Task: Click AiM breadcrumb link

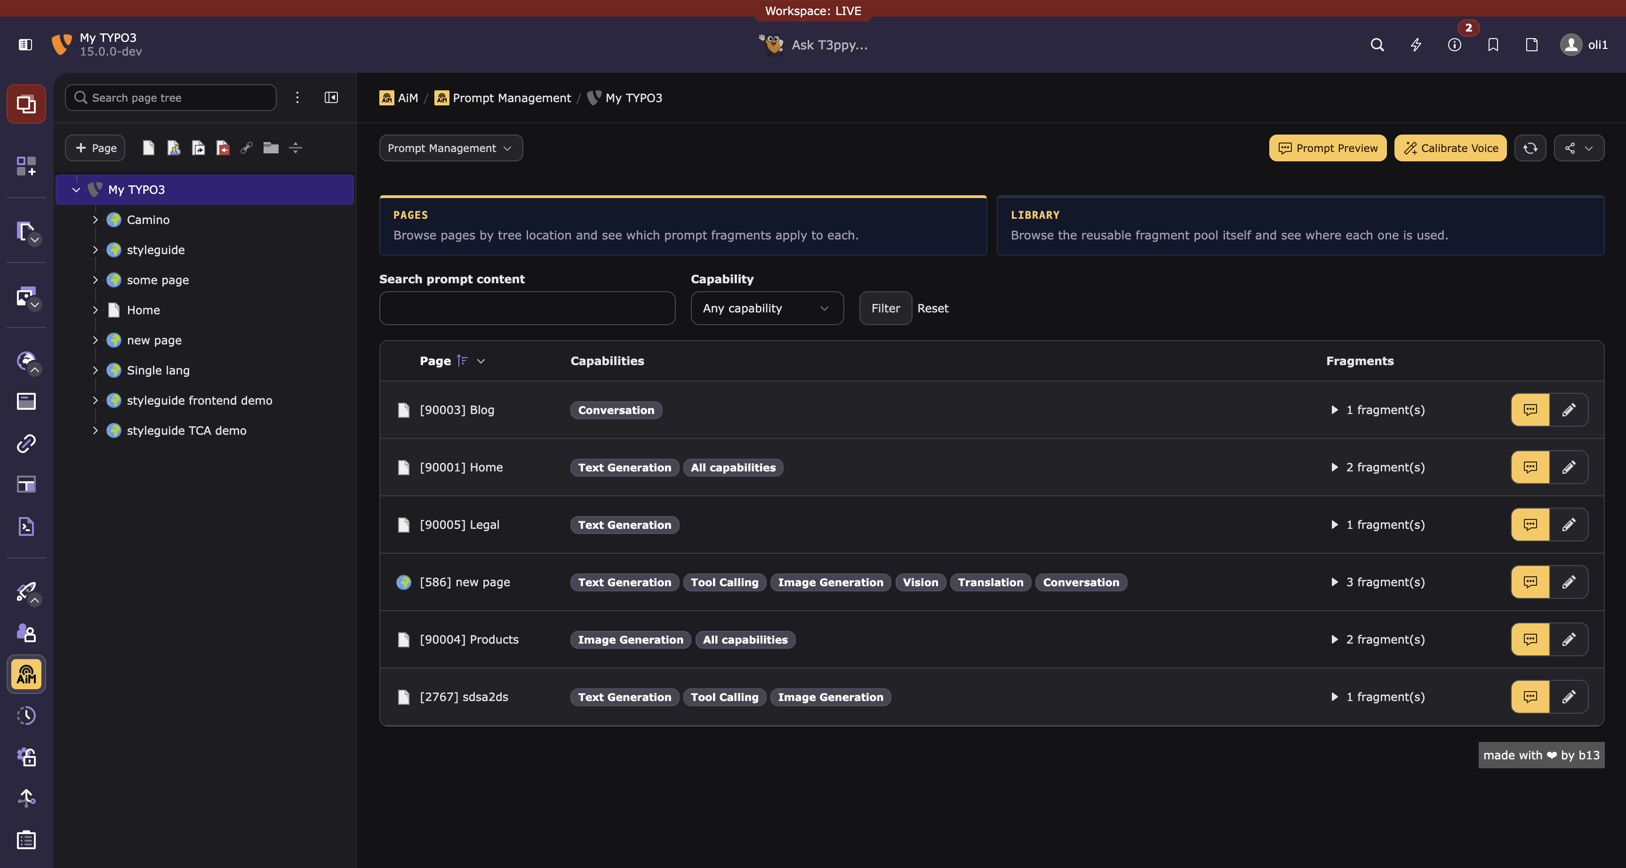Action: tap(399, 98)
